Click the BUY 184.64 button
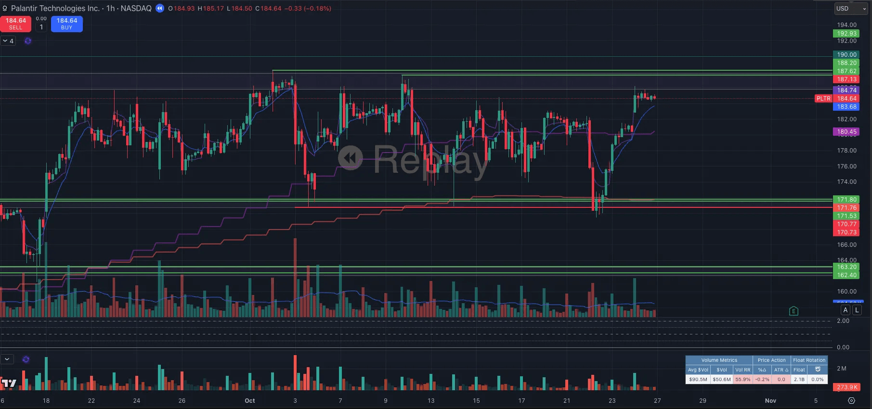Screen dimensions: 872x409 (67, 24)
